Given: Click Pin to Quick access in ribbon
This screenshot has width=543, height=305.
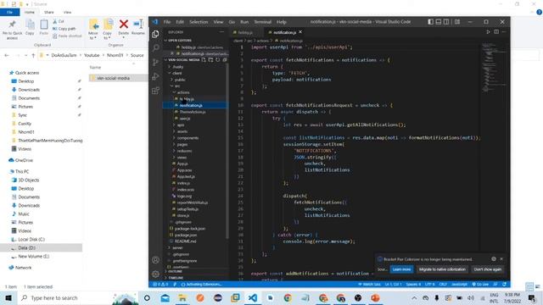Looking at the screenshot, I should click(12, 30).
